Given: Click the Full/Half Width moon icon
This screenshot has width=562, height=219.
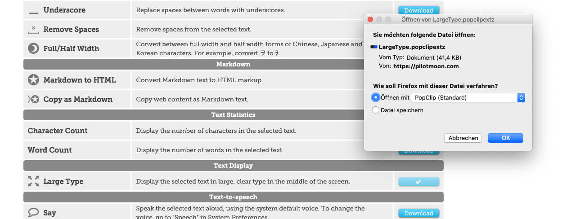Looking at the screenshot, I should pyautogui.click(x=33, y=48).
